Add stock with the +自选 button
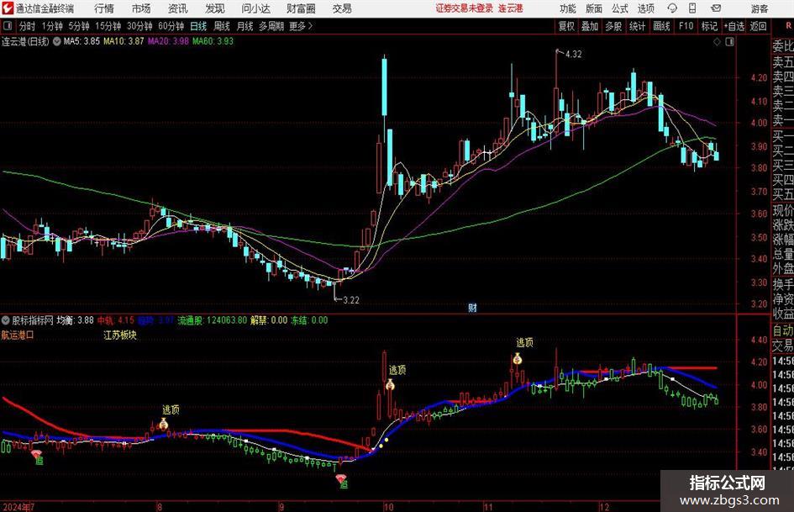The width and height of the screenshot is (794, 512). coord(734,26)
